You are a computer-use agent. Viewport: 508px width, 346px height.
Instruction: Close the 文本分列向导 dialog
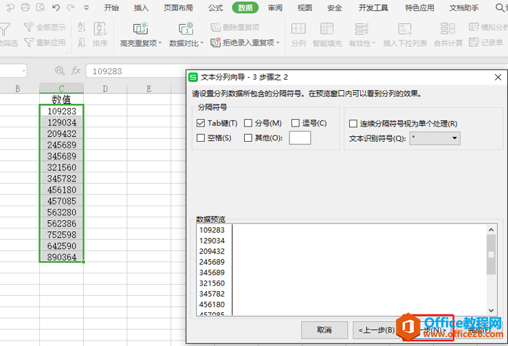(x=498, y=77)
